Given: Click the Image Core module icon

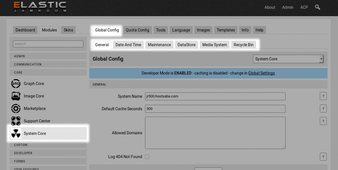Looking at the screenshot, I should (x=16, y=96).
